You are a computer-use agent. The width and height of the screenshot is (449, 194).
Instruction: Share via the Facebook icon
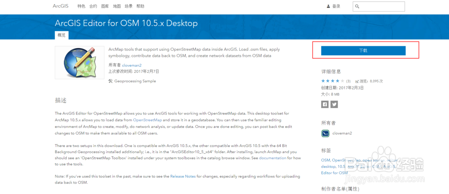325,104
